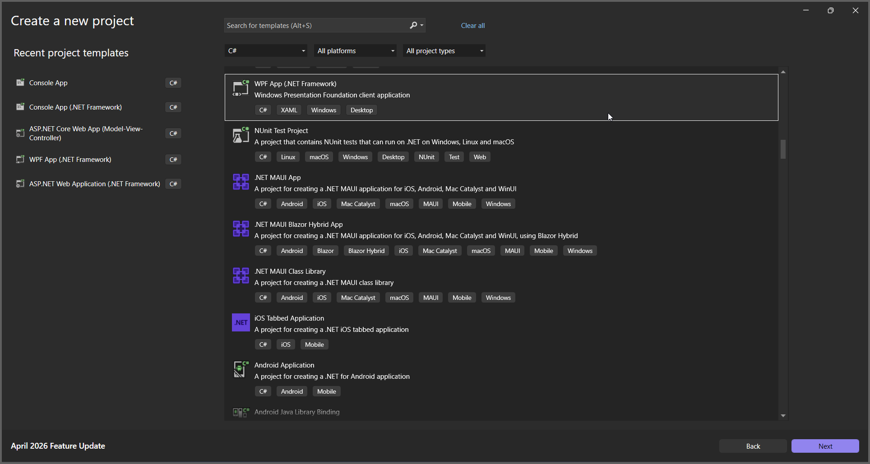Click the WPF App (.NET Framework) template icon

pyautogui.click(x=241, y=88)
